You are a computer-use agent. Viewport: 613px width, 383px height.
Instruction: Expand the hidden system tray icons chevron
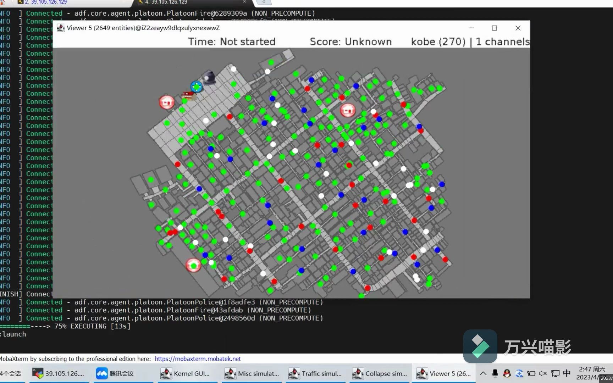pos(483,373)
